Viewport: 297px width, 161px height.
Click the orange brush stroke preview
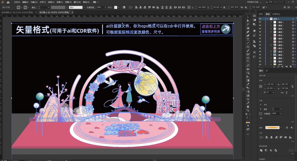272,127
